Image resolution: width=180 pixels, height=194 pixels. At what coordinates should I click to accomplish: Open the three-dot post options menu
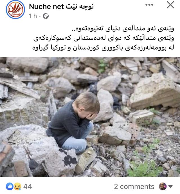149,5
